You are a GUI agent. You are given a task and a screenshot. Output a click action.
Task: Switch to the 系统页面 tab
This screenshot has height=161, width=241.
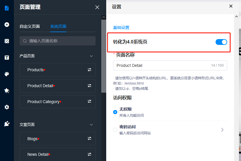coord(58,26)
